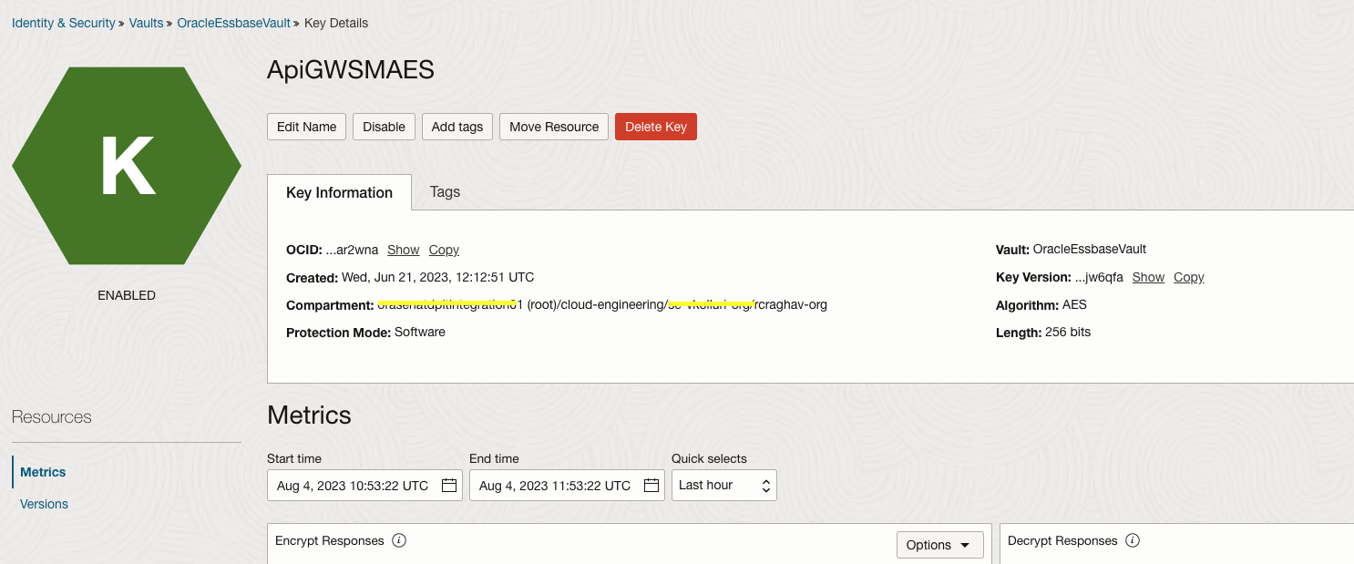This screenshot has width=1354, height=564.
Task: Show the full Key Version value
Action: coord(1148,277)
